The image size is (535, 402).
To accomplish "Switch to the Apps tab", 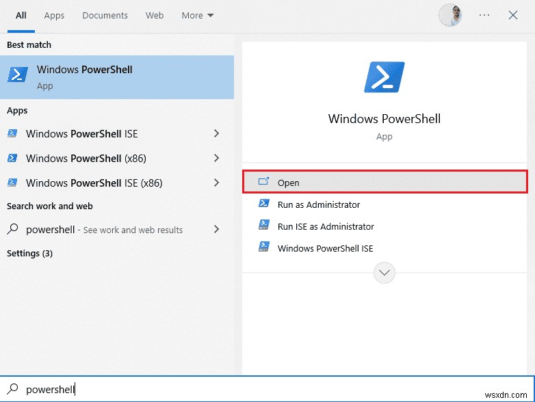I will pos(54,15).
